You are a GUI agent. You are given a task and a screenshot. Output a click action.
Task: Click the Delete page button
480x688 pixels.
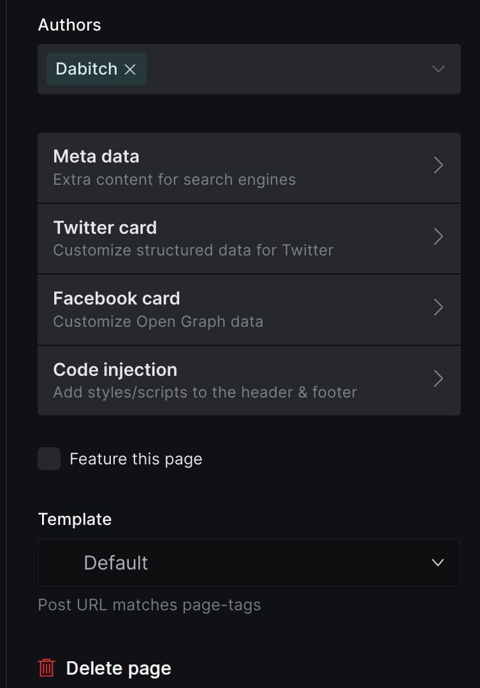pyautogui.click(x=105, y=668)
